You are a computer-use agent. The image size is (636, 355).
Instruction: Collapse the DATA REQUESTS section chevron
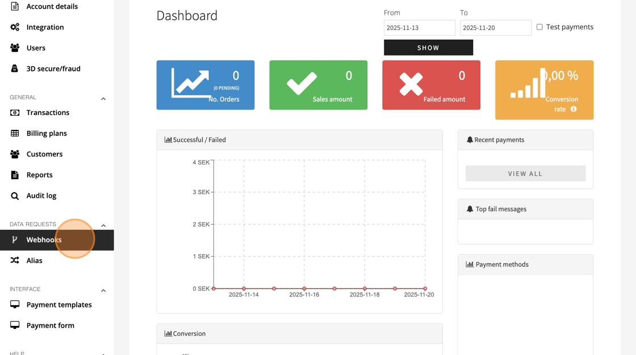click(x=103, y=225)
